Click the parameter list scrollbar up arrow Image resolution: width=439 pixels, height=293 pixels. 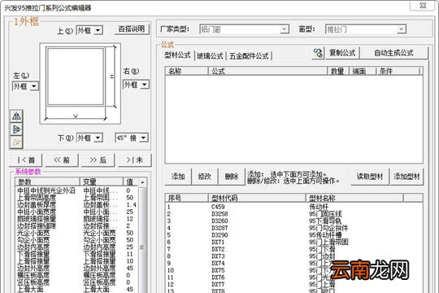(142, 182)
